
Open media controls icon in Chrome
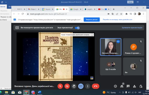(x=131, y=14)
